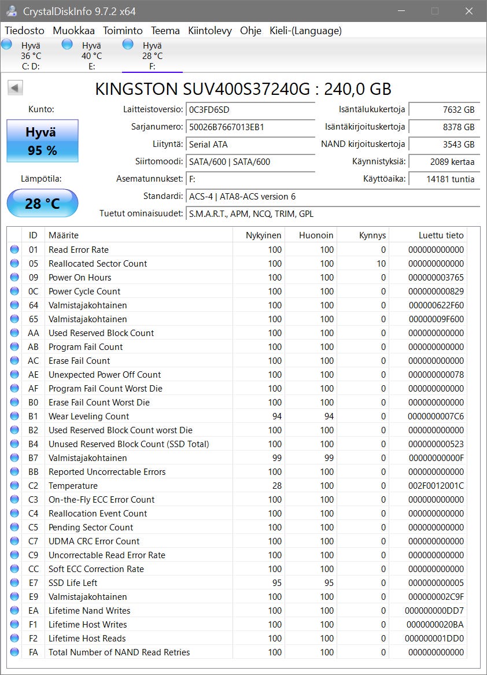This screenshot has width=487, height=675.
Task: Click status orb for Wear Leveling Count
Action: click(14, 416)
